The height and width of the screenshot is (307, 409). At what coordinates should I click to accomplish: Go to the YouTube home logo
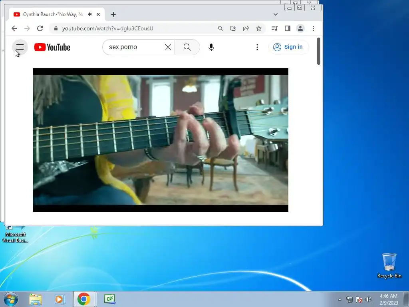click(52, 47)
